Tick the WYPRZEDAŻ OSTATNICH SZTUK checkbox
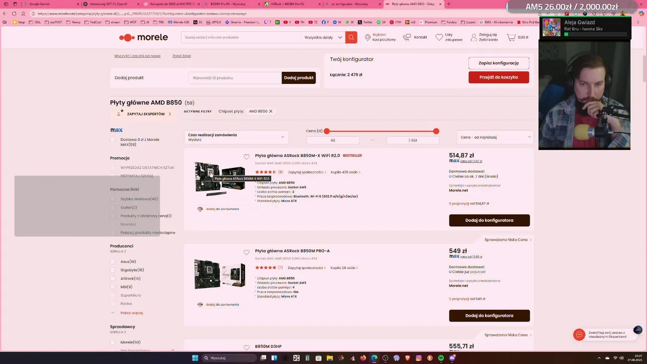The height and width of the screenshot is (364, 647). (113, 167)
